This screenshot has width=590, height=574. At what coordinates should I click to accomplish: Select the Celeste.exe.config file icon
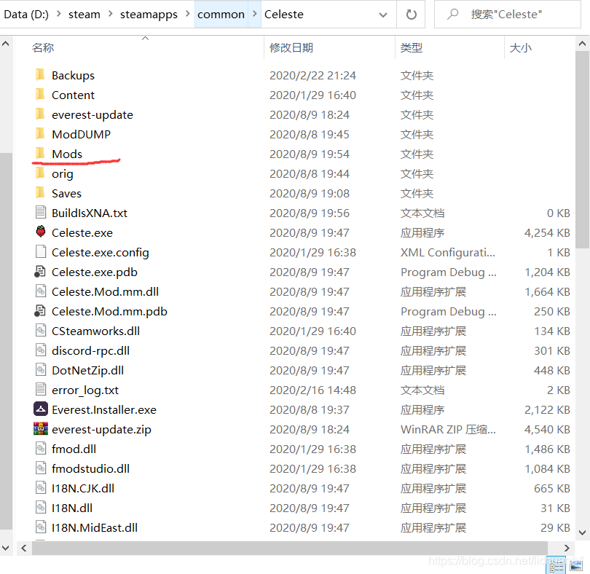[x=41, y=251]
